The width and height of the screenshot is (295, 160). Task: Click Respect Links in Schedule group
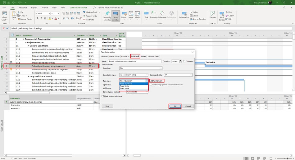tap(90, 16)
